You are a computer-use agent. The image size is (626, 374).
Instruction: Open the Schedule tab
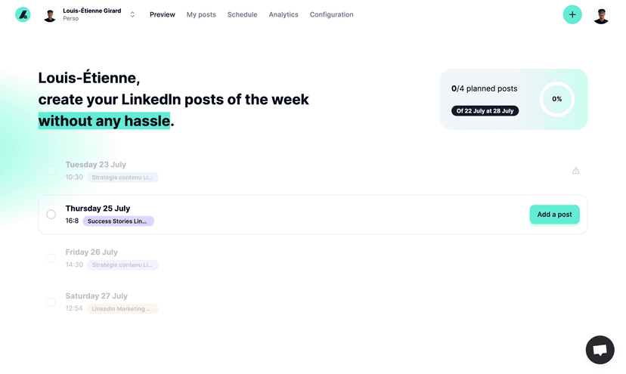pyautogui.click(x=242, y=14)
